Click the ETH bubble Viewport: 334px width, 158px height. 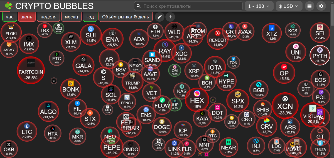coord(155,31)
